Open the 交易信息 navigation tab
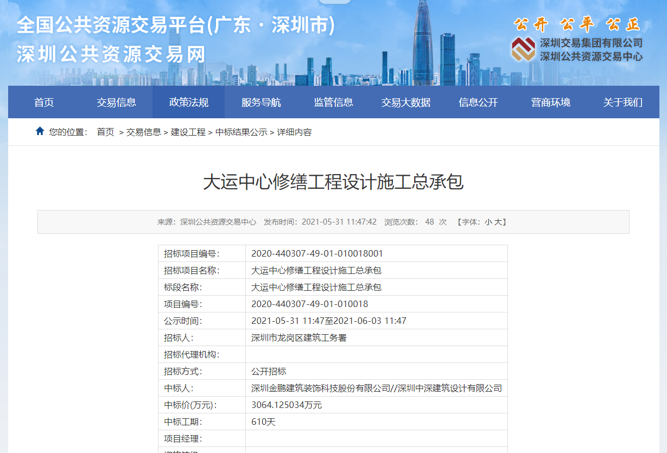This screenshot has height=453, width=667. (x=116, y=102)
